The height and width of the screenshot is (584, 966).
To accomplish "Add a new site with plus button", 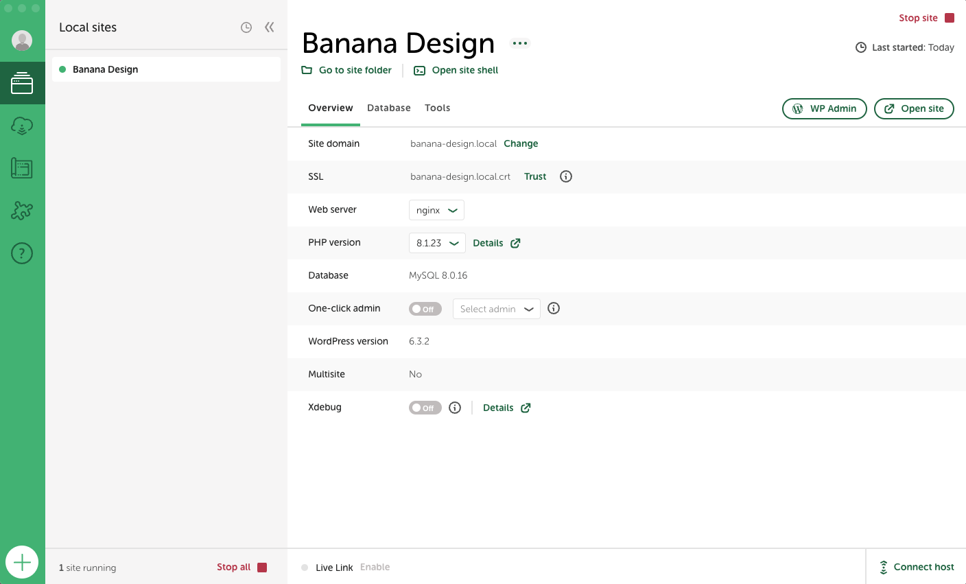I will (x=22, y=563).
